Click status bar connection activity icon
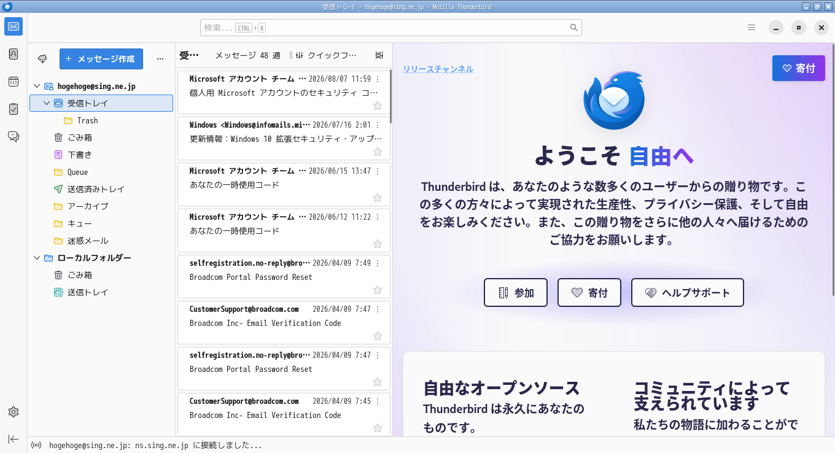The height and width of the screenshot is (453, 835). coord(36,446)
